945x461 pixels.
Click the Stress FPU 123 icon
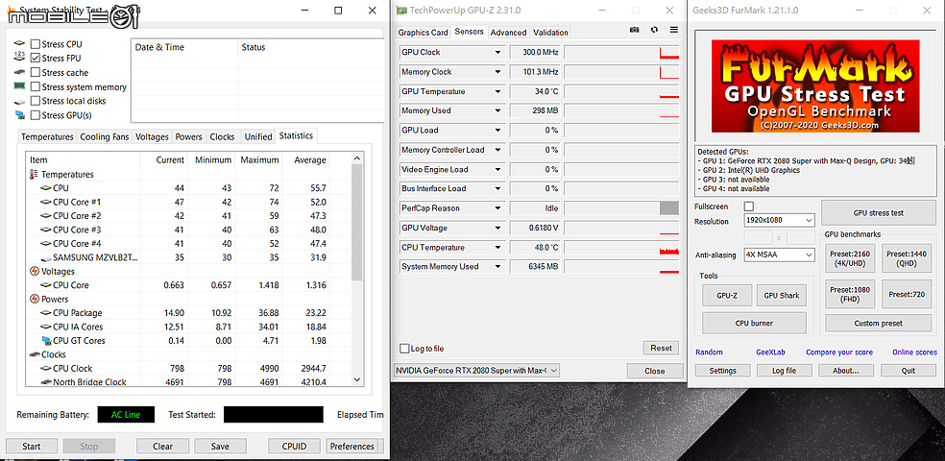click(20, 58)
